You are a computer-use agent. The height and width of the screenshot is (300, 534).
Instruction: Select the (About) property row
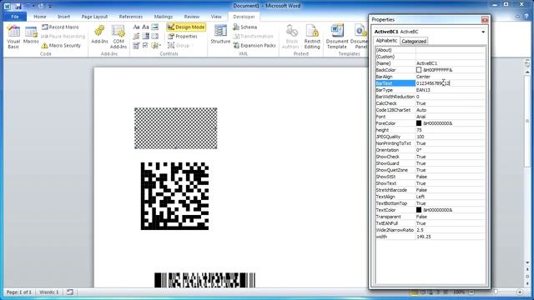(x=431, y=50)
